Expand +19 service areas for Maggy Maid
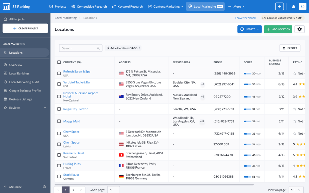 [x=202, y=121]
